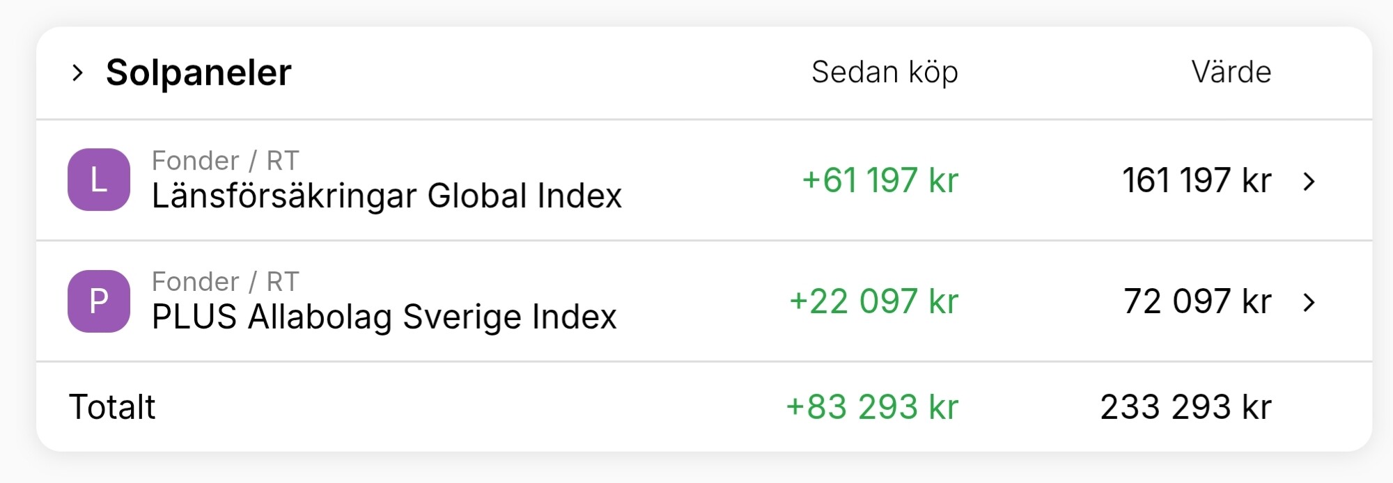Click the +61 197 kr gain value

coord(880,180)
